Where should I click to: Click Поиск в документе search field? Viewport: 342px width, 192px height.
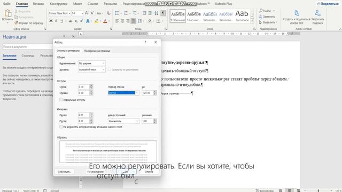pos(27,47)
